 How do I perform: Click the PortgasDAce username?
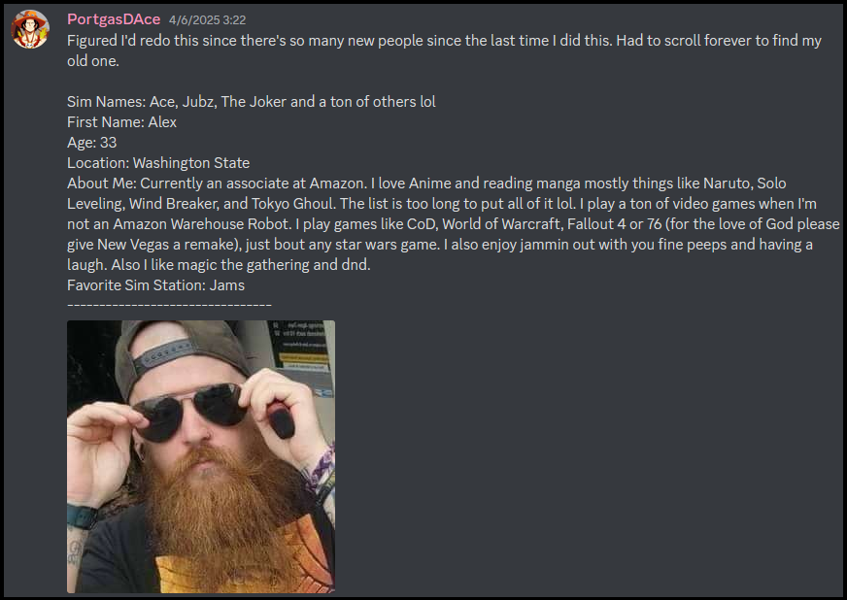click(114, 19)
